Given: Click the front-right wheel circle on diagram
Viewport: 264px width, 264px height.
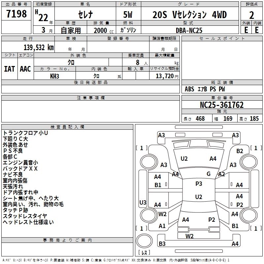Looking at the screenshot, I should tap(249, 162).
